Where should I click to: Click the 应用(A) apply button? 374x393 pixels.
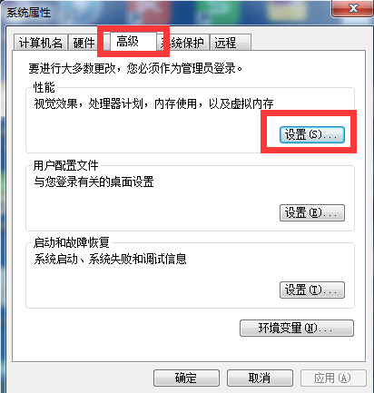333,378
